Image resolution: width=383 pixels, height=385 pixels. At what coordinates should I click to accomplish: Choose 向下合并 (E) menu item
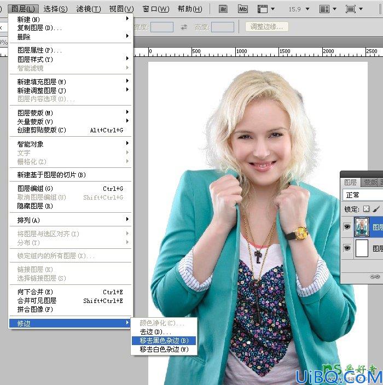point(70,292)
